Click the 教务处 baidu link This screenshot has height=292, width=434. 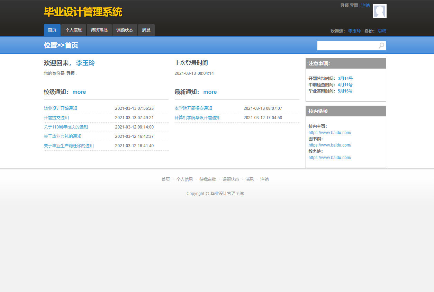click(x=330, y=158)
